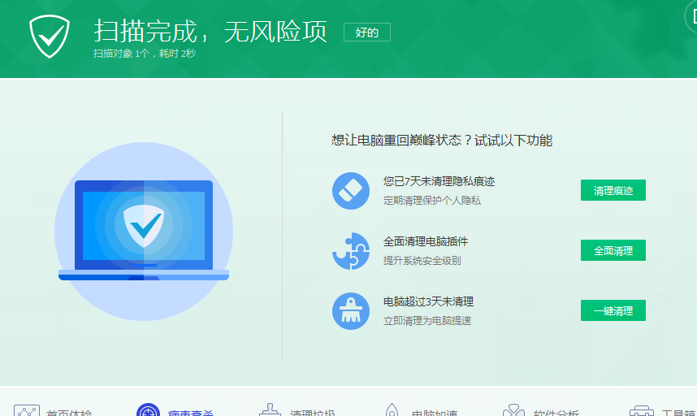Click the text 您已7天未清理隐私痕迹

(439, 181)
